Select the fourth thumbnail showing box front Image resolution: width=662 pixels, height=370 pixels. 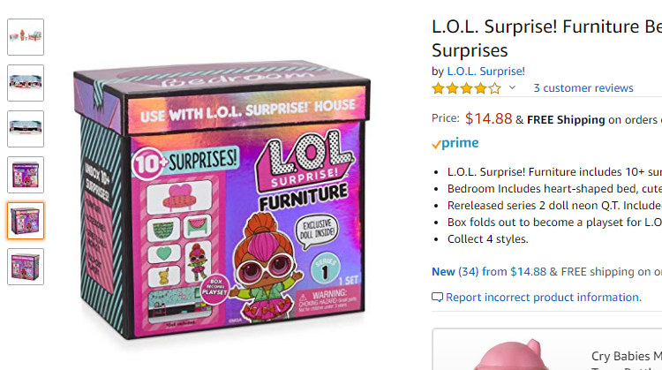point(26,175)
